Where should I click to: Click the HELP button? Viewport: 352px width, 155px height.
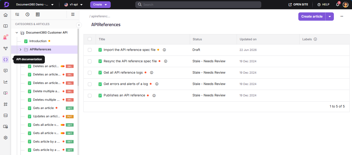pos(323,5)
